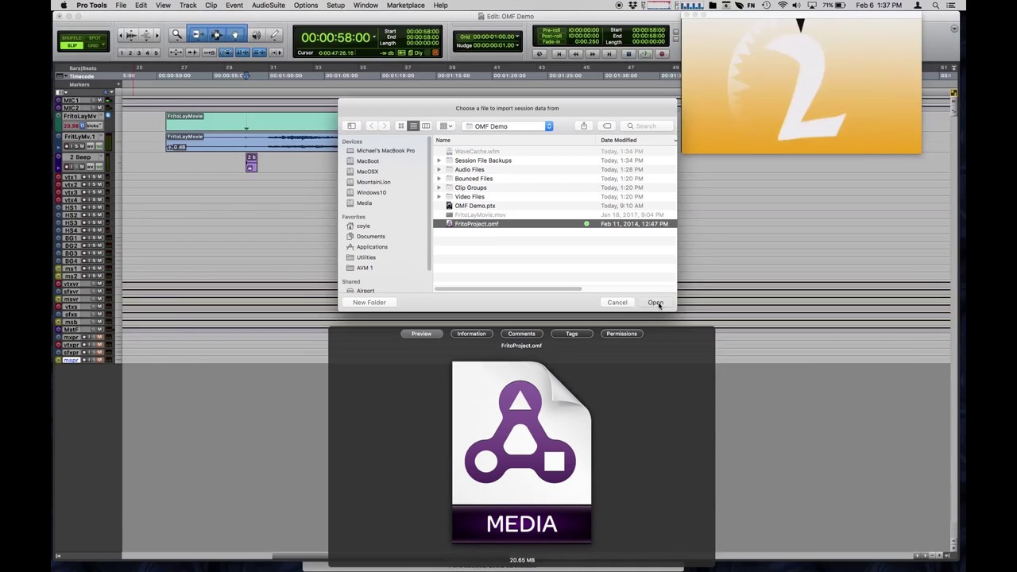Image resolution: width=1017 pixels, height=572 pixels.
Task: Switch to the Information tab
Action: [471, 334]
